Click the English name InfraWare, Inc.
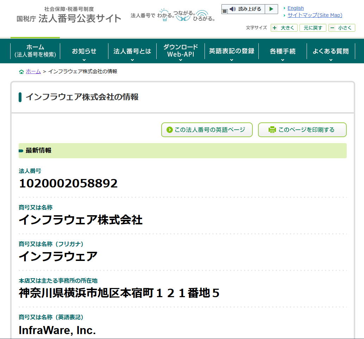The width and height of the screenshot is (364, 339). 57,330
